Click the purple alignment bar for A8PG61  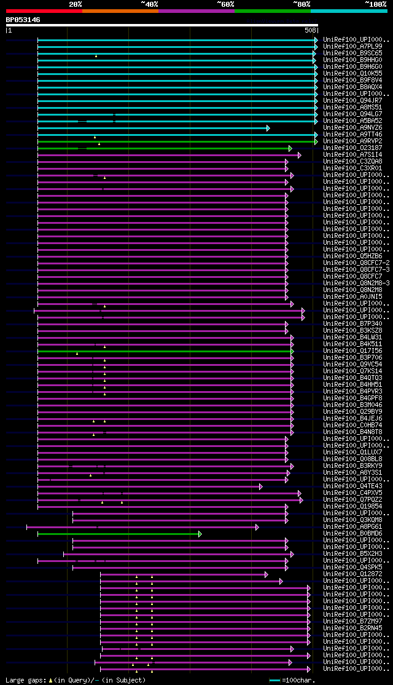click(142, 528)
